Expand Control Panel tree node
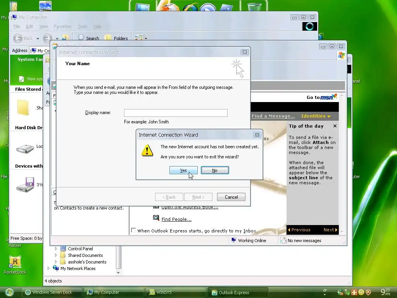This screenshot has height=298, width=397. (x=56, y=249)
